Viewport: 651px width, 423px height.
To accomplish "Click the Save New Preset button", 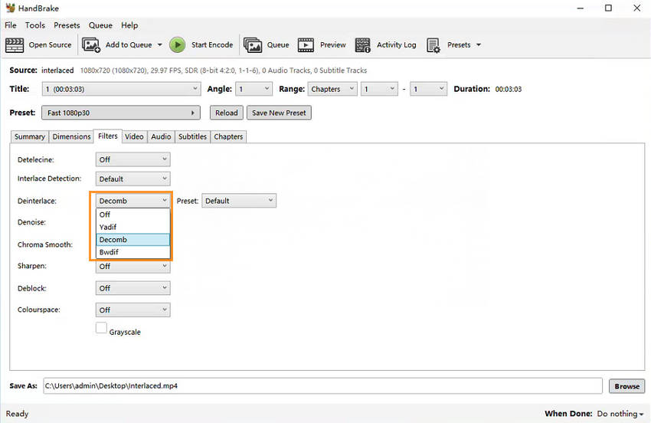I will [279, 113].
